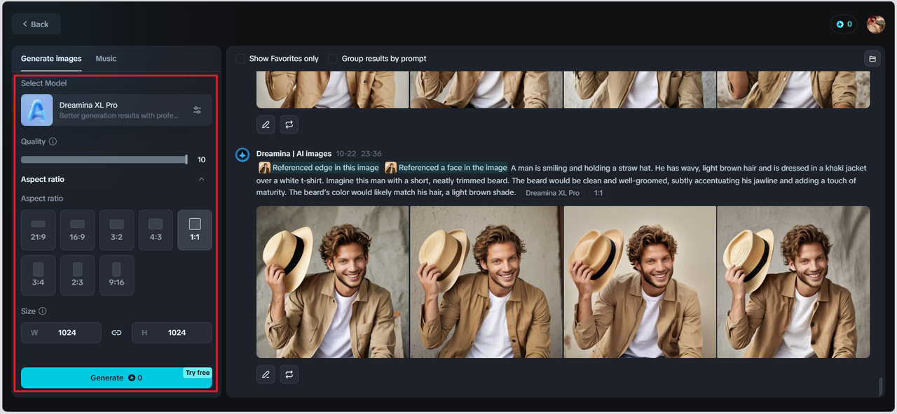This screenshot has height=414, width=897.
Task: Choose the 3:2 aspect ratio
Action: pyautogui.click(x=117, y=230)
